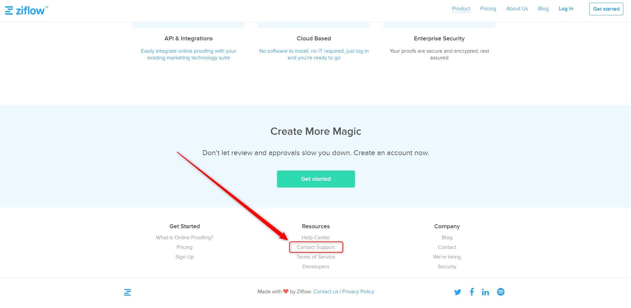Open the Help Center link
The image size is (631, 308).
click(x=316, y=238)
